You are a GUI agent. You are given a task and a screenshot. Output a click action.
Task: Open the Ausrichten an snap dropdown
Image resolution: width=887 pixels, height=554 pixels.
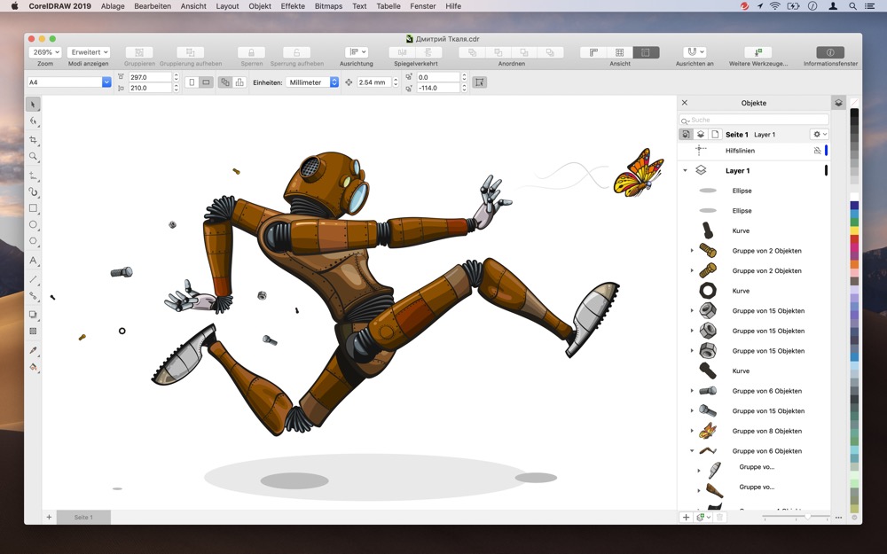point(695,52)
